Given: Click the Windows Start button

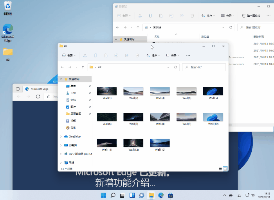Looking at the screenshot, I should click(x=103, y=195).
